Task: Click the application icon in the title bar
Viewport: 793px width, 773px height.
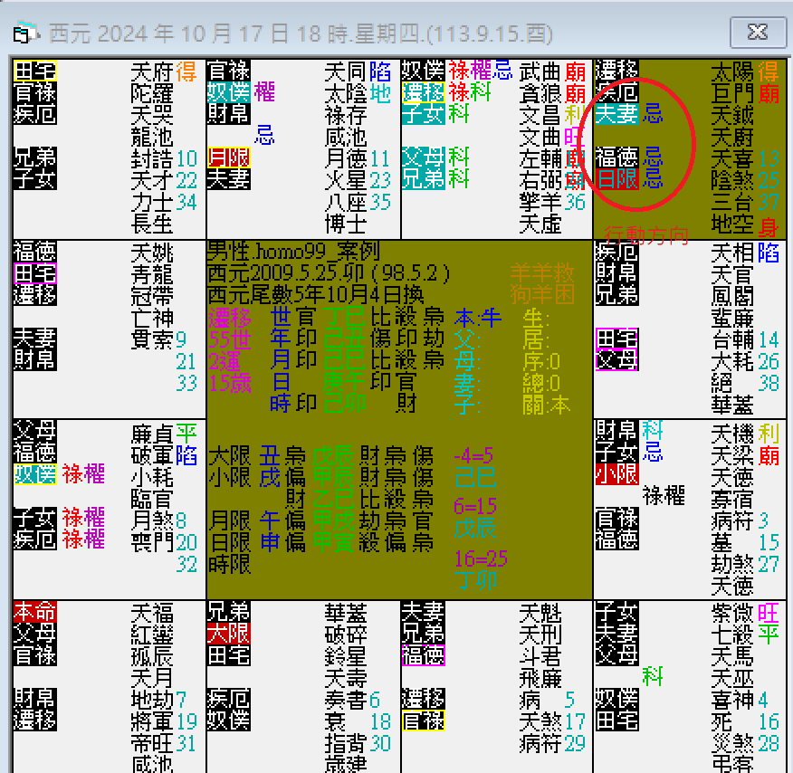Action: pos(22,33)
